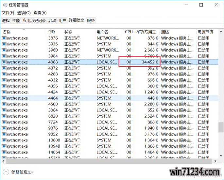Image resolution: width=224 pixels, height=180 pixels.
Task: Click process icon for svchost PID 4008
Action: click(4, 62)
